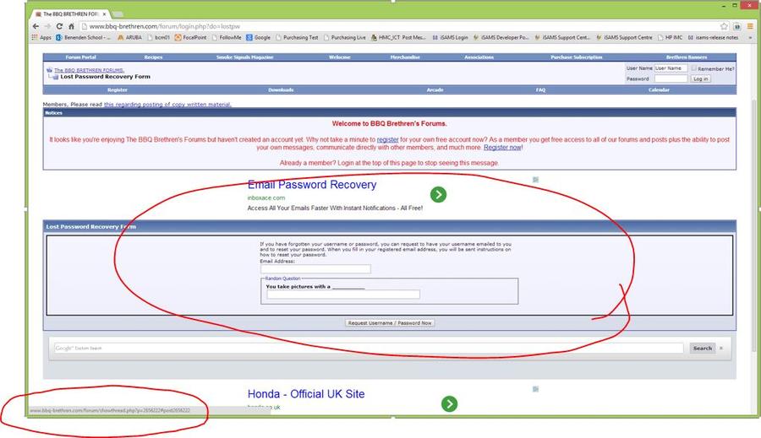Image resolution: width=761 pixels, height=438 pixels.
Task: Click the Google Custom Search box
Action: pos(367,348)
